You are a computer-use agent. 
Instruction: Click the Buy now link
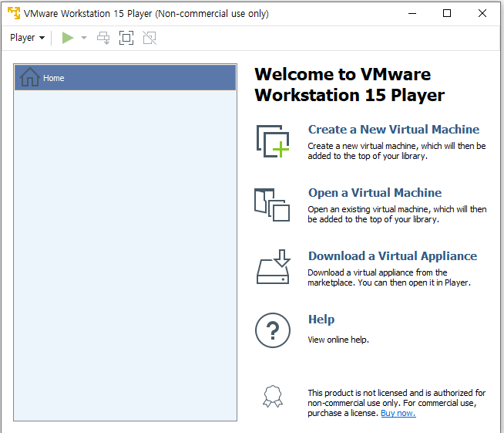398,413
